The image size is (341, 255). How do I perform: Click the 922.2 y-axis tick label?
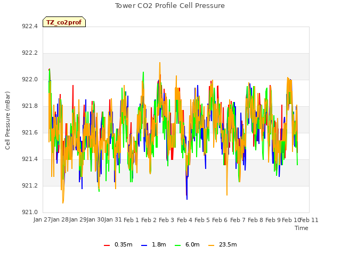tap(30, 53)
